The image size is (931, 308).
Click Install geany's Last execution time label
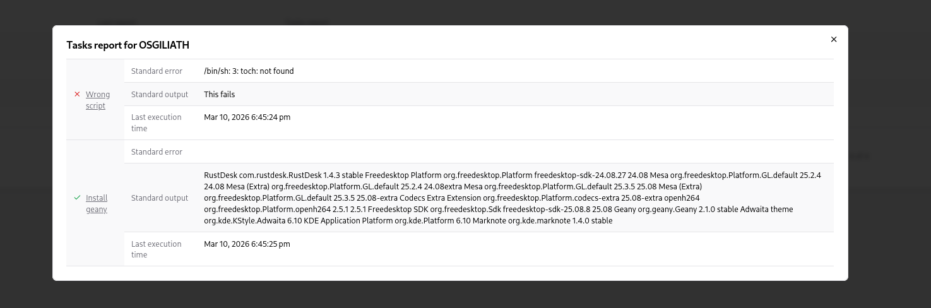pos(156,249)
